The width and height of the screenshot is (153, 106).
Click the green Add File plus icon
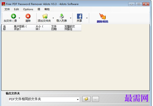(13, 16)
